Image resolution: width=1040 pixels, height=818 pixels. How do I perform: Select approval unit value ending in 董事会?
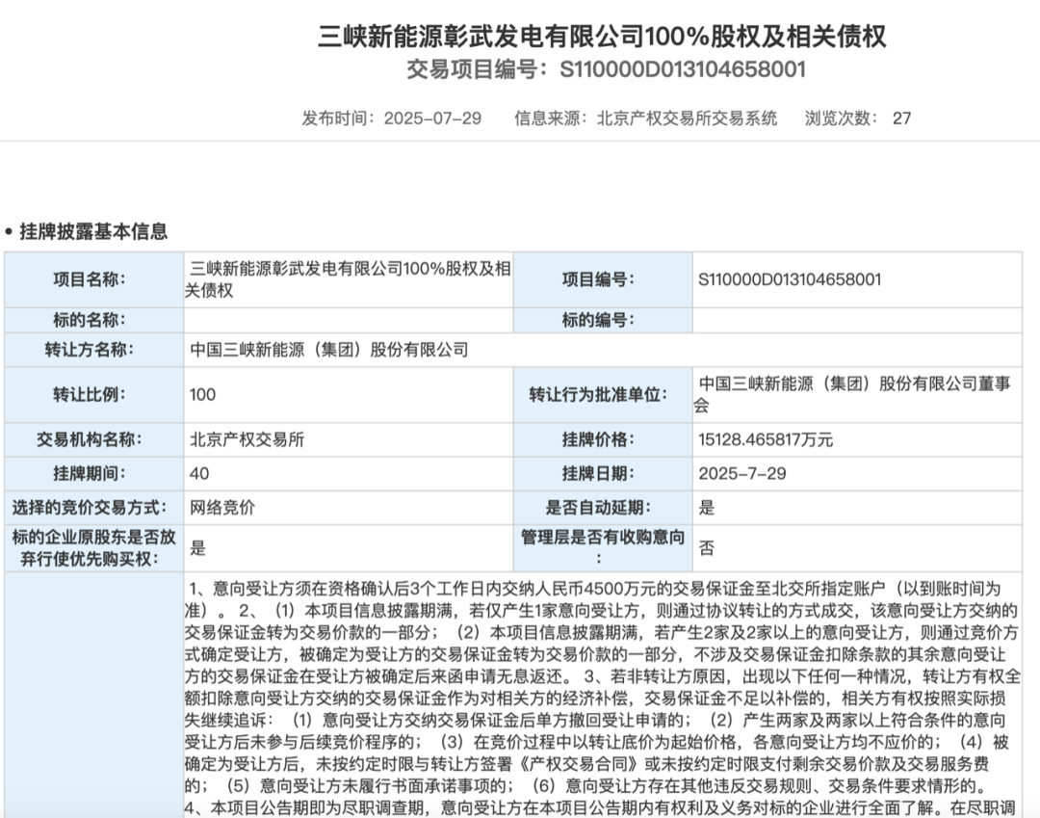(857, 395)
